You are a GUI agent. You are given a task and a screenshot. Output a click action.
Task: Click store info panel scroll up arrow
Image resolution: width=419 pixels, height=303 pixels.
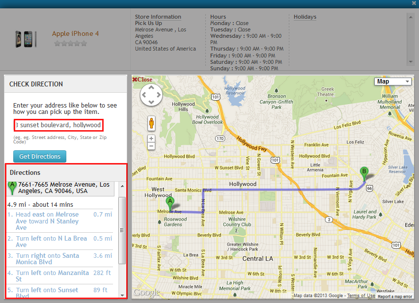tap(411, 17)
